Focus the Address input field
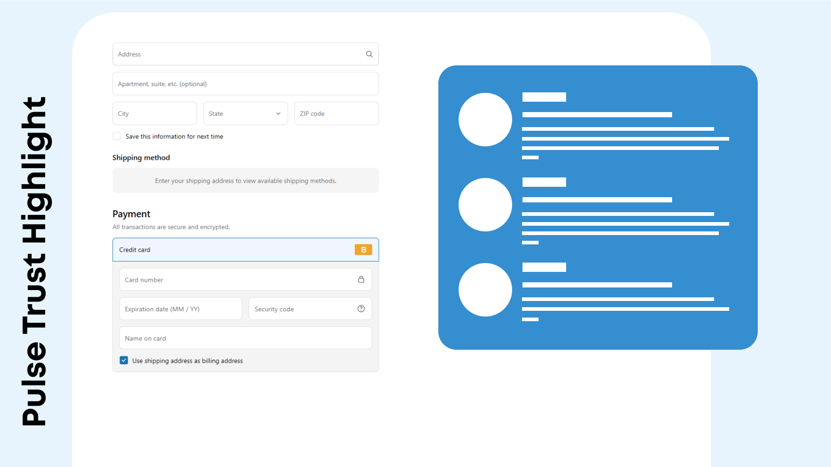831x467 pixels. click(x=246, y=54)
